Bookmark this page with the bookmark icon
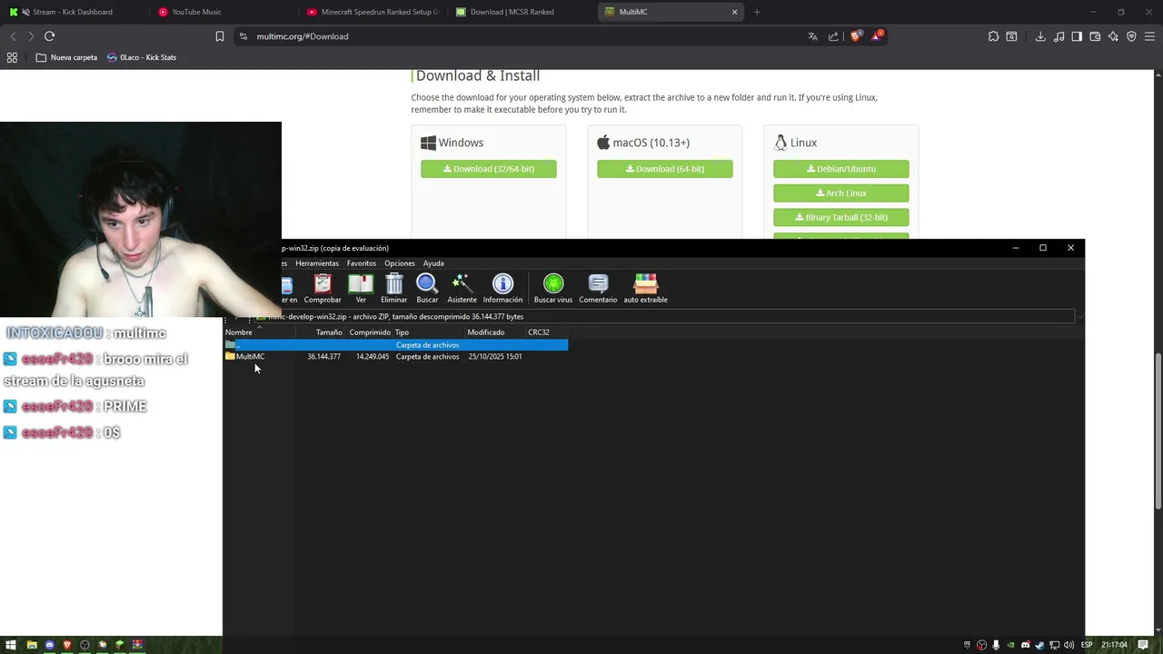 220,36
